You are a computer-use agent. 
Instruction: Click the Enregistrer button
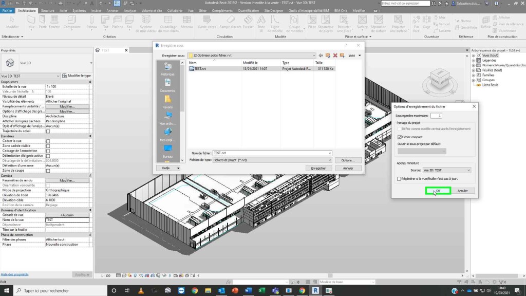coord(318,168)
